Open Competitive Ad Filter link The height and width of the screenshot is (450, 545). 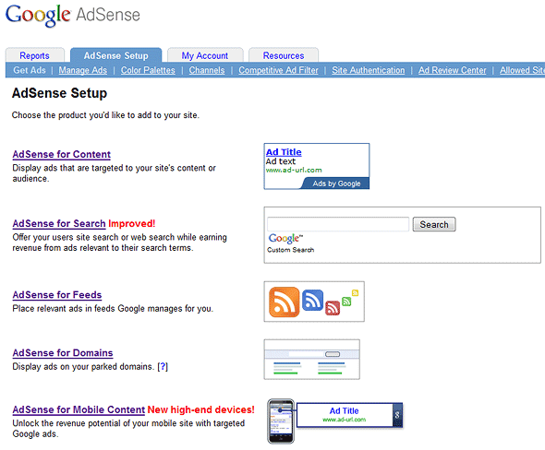[278, 70]
